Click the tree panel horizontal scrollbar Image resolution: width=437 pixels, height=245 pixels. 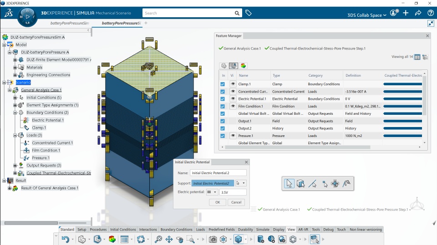[x=31, y=223]
